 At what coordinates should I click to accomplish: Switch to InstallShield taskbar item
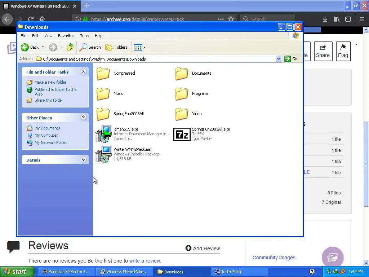click(x=239, y=272)
